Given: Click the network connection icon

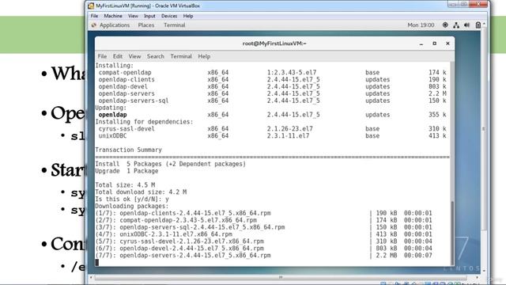Looking at the screenshot, I should point(456,25).
